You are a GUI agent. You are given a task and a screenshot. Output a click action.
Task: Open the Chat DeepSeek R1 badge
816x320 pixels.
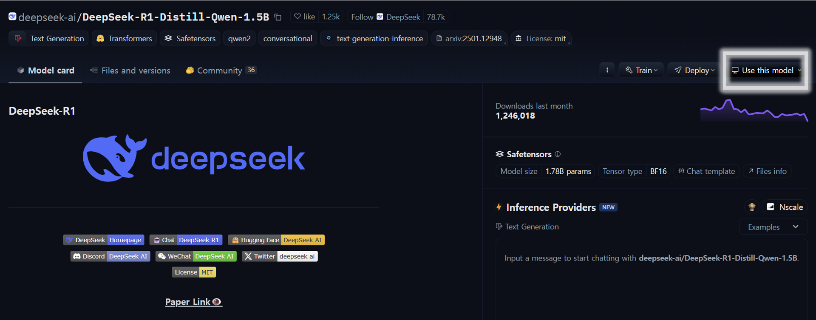[x=186, y=240]
